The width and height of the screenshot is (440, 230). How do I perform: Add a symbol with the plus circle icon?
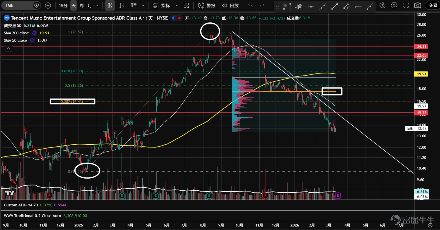click(x=48, y=5)
